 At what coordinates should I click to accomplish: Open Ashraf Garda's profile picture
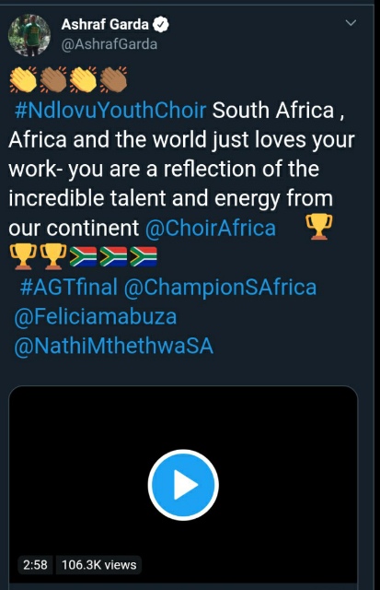29,35
